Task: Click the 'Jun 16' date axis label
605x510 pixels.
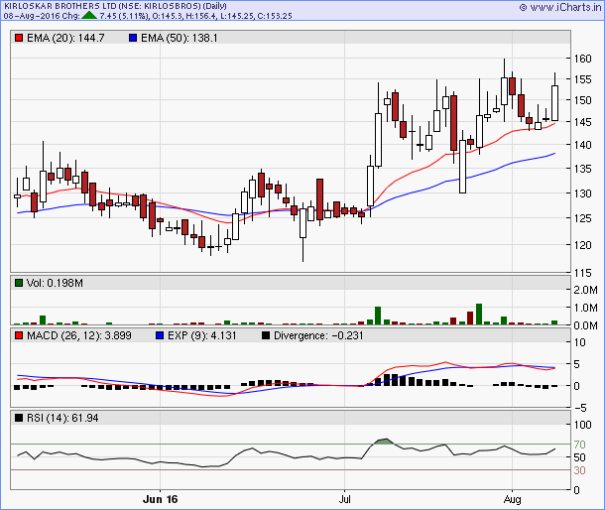Action: tap(160, 499)
